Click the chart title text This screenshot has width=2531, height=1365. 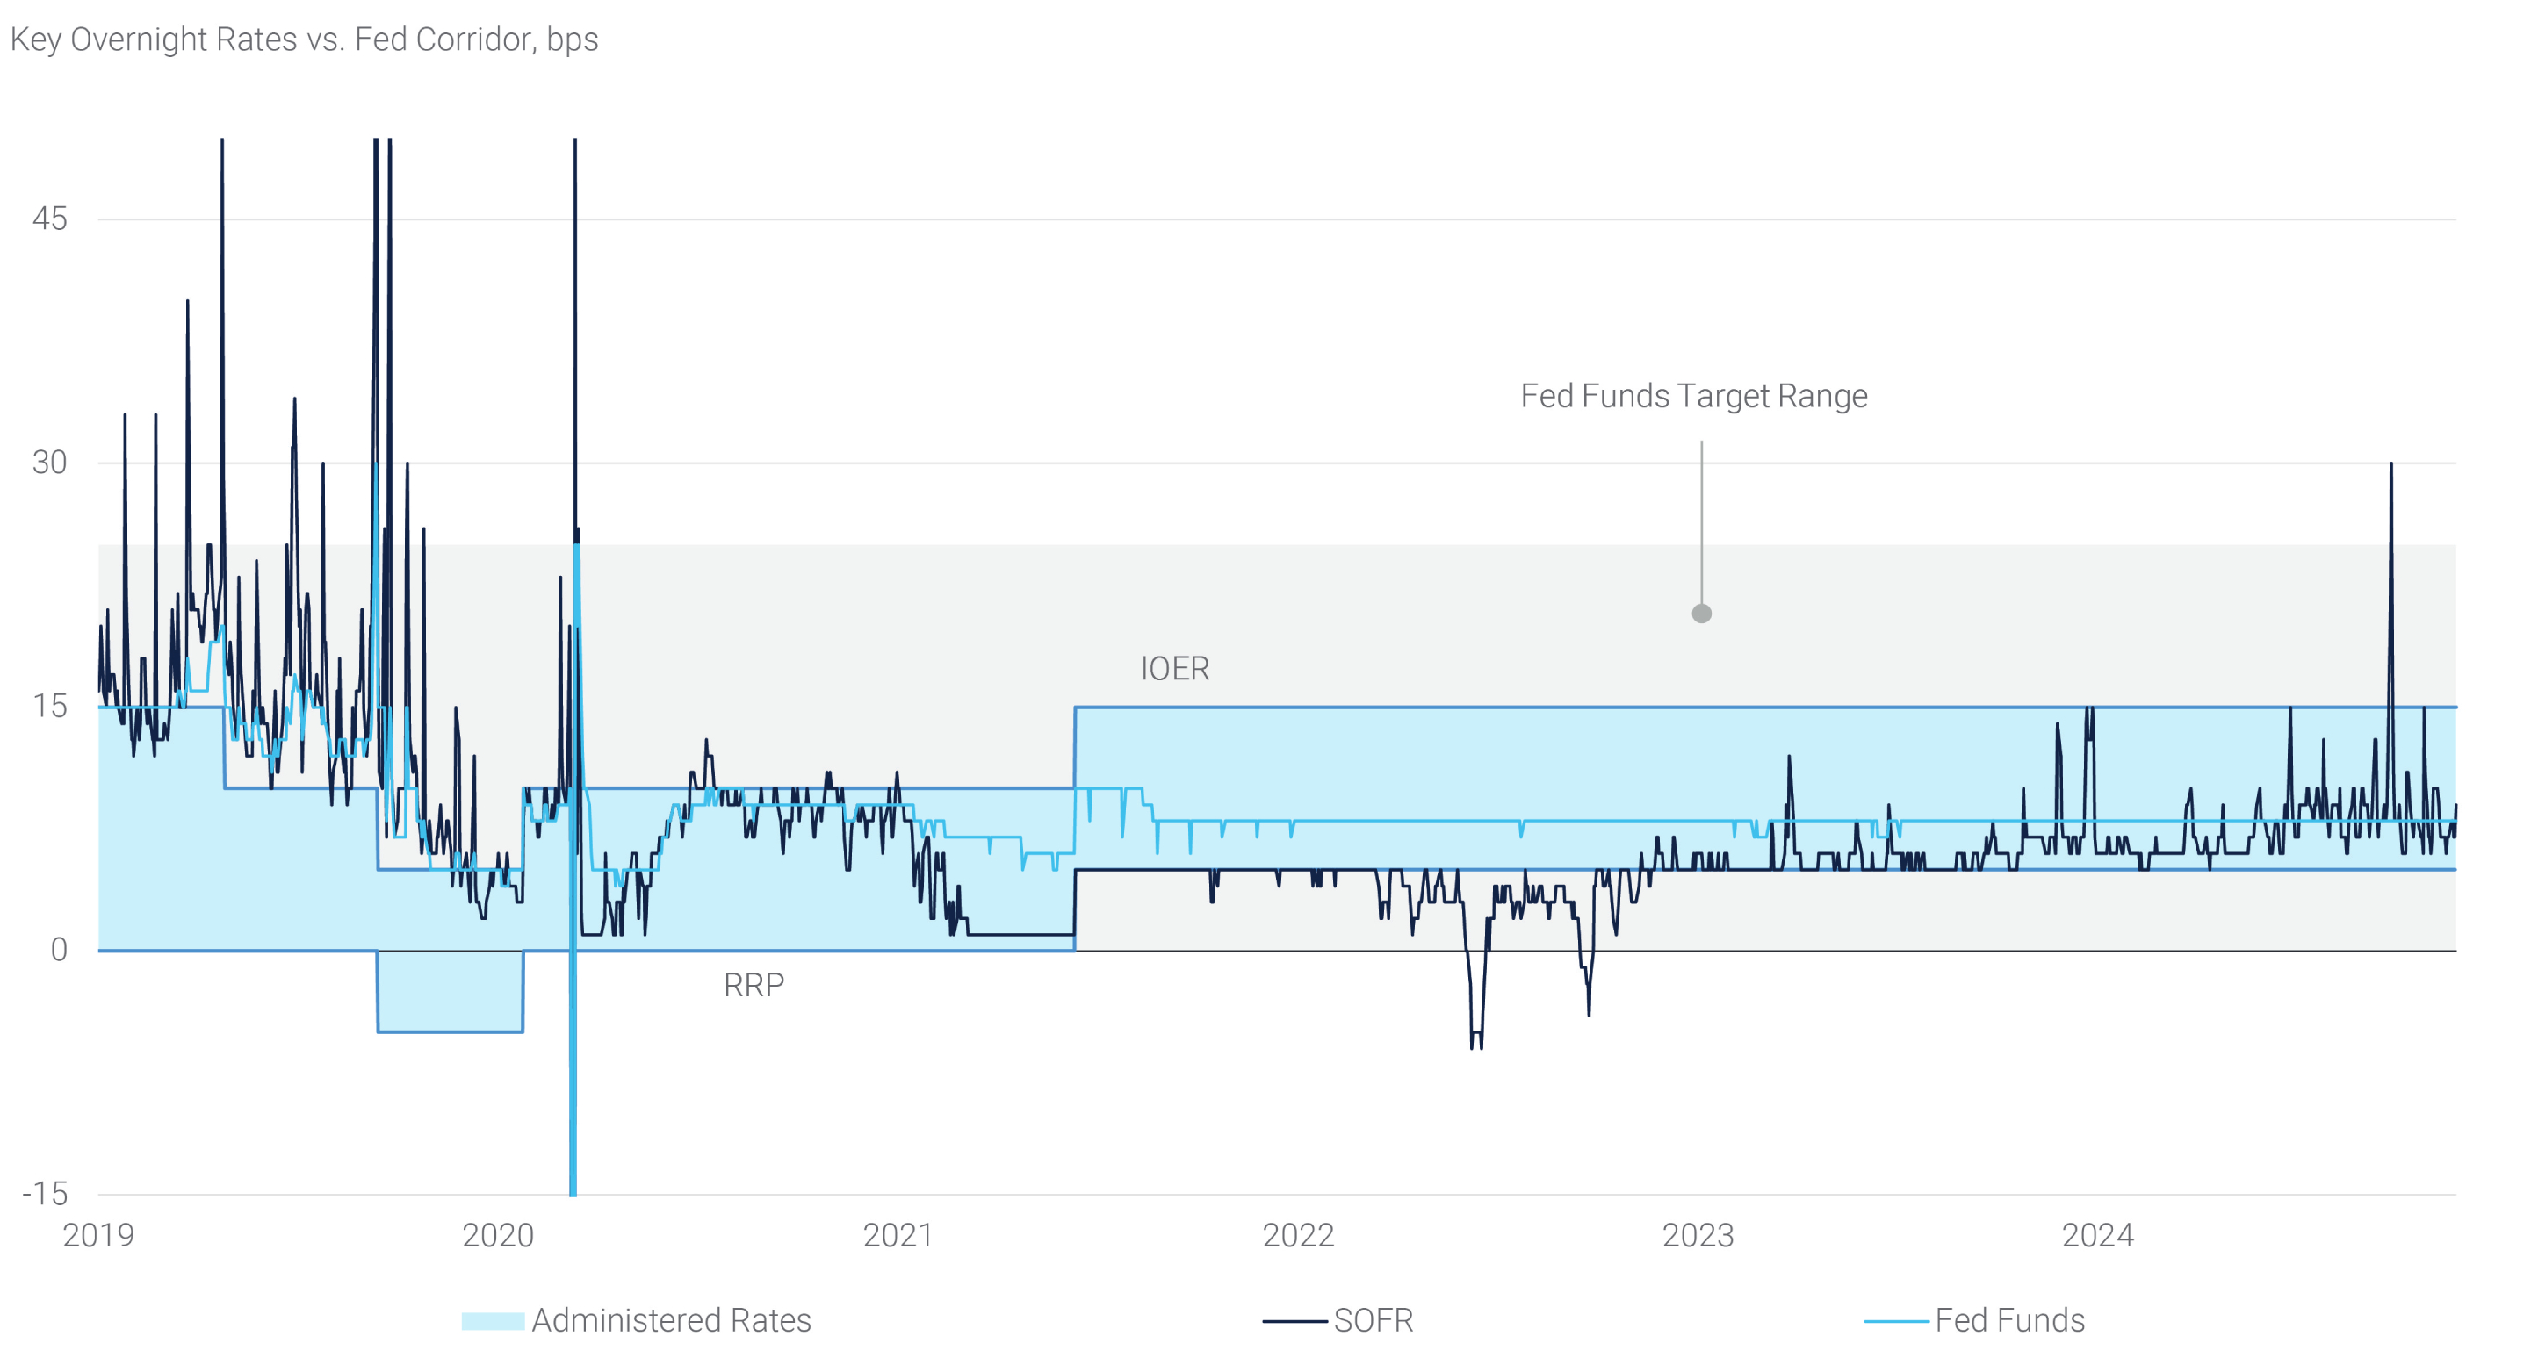click(x=304, y=40)
